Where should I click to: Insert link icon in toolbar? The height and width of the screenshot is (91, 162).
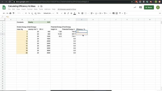click(110, 13)
